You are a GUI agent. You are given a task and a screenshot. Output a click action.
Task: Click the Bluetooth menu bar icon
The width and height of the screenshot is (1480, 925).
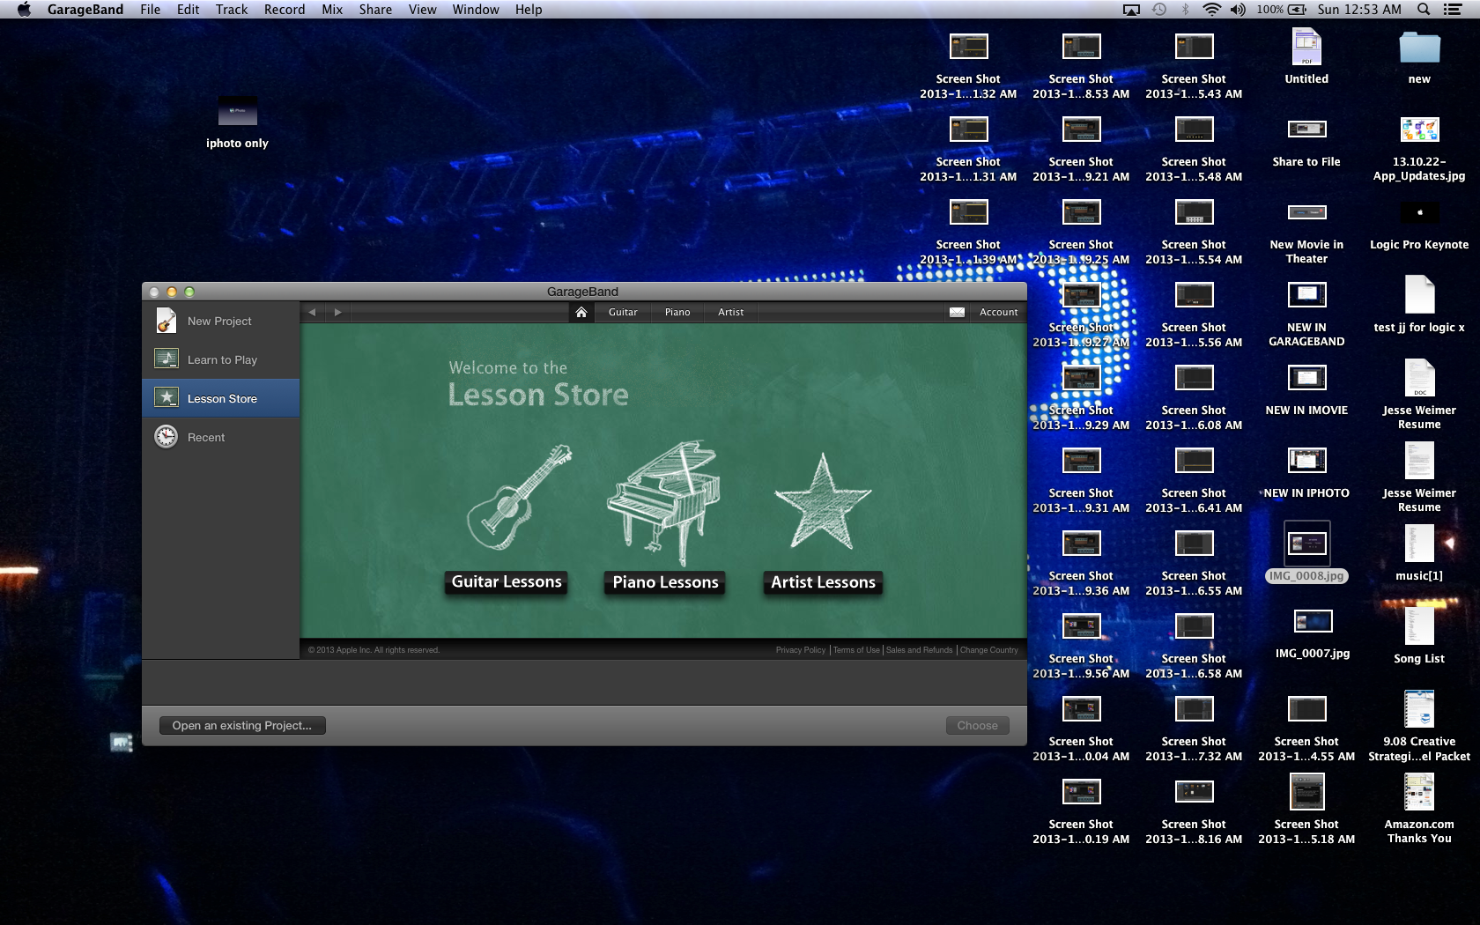1185,10
